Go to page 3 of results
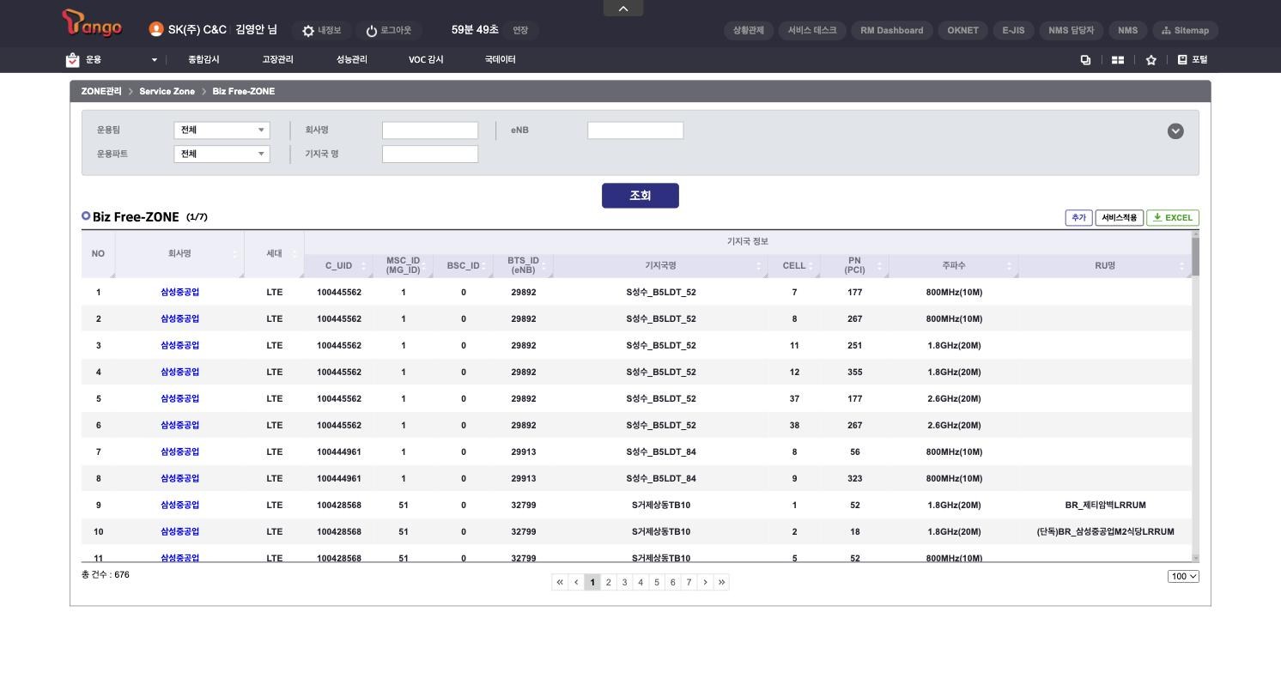The height and width of the screenshot is (697, 1281). pos(624,582)
